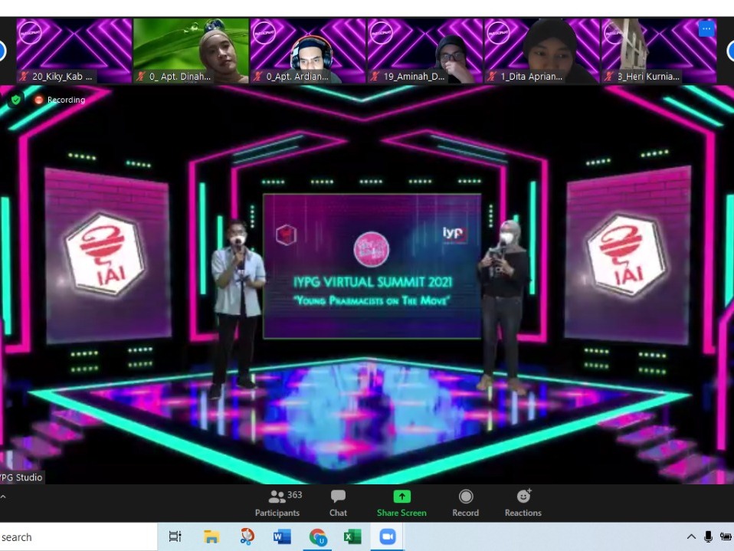Click the green encryption shield icon

(x=15, y=100)
